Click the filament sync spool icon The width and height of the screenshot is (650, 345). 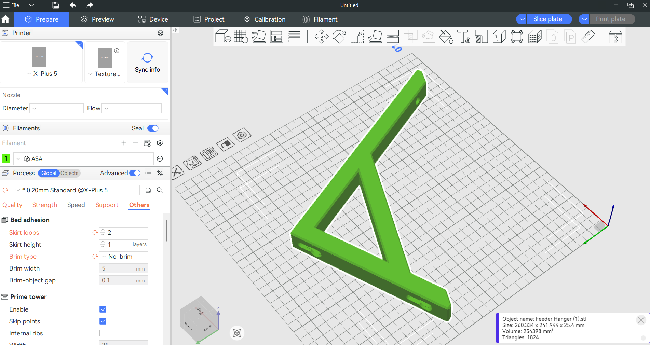[148, 143]
